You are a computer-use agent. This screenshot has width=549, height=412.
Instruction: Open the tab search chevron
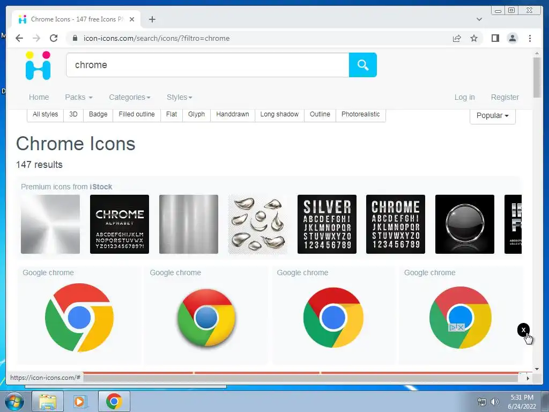479,19
